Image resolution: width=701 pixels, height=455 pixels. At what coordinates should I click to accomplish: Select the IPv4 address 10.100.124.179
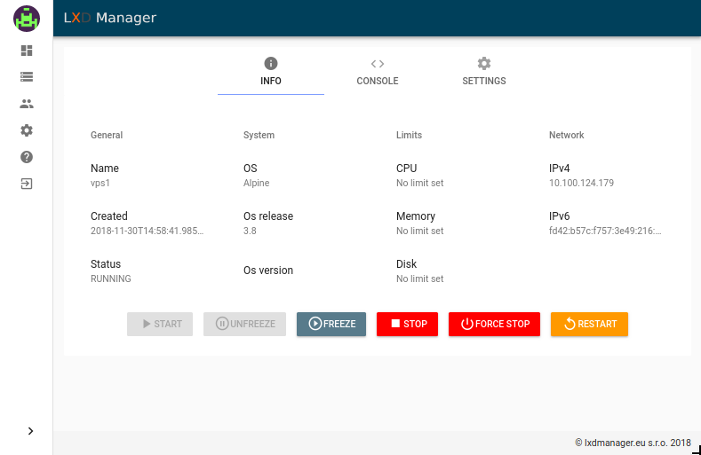point(581,183)
